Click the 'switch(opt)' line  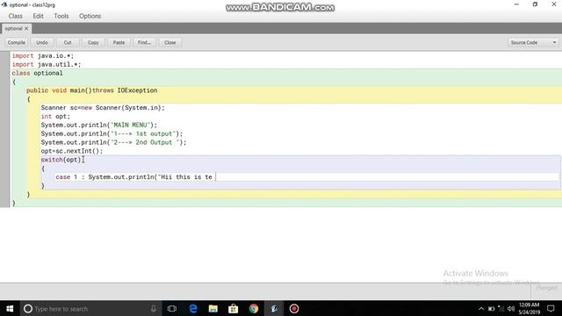(61, 160)
